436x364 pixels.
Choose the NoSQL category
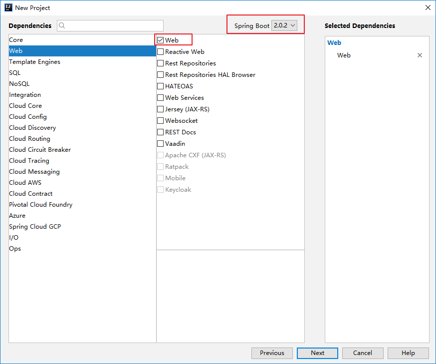82,84
